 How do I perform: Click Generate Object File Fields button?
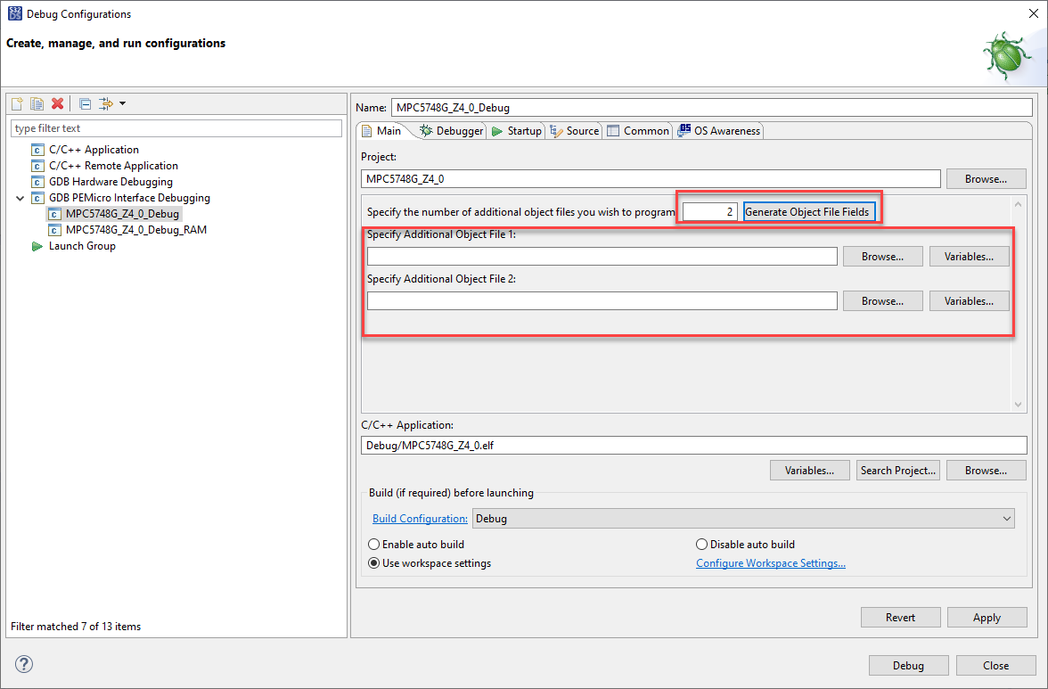pos(809,212)
